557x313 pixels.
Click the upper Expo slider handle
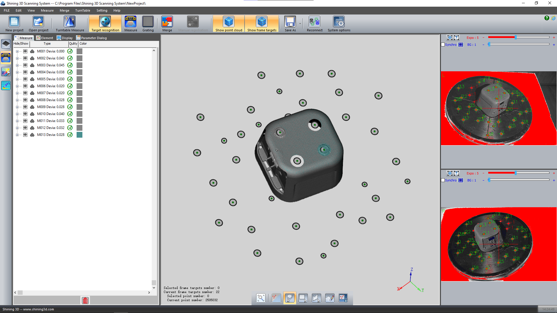[516, 37]
